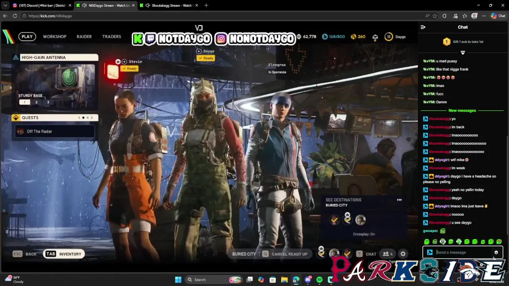This screenshot has height=286, width=509.
Task: Expand the gift leaderboard chevron
Action: (462, 52)
